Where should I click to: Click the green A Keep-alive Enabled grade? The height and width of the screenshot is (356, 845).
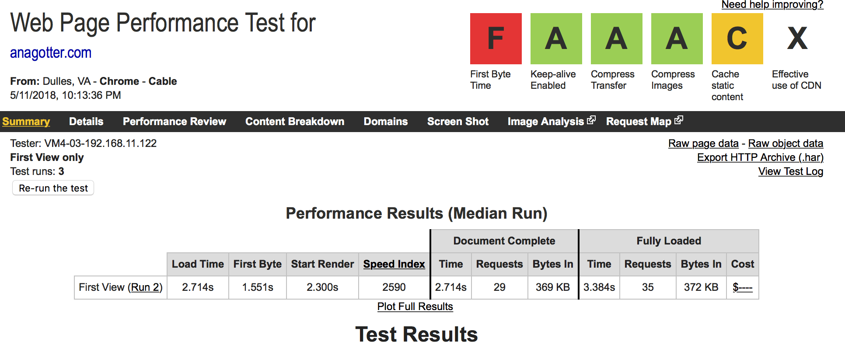click(x=556, y=38)
